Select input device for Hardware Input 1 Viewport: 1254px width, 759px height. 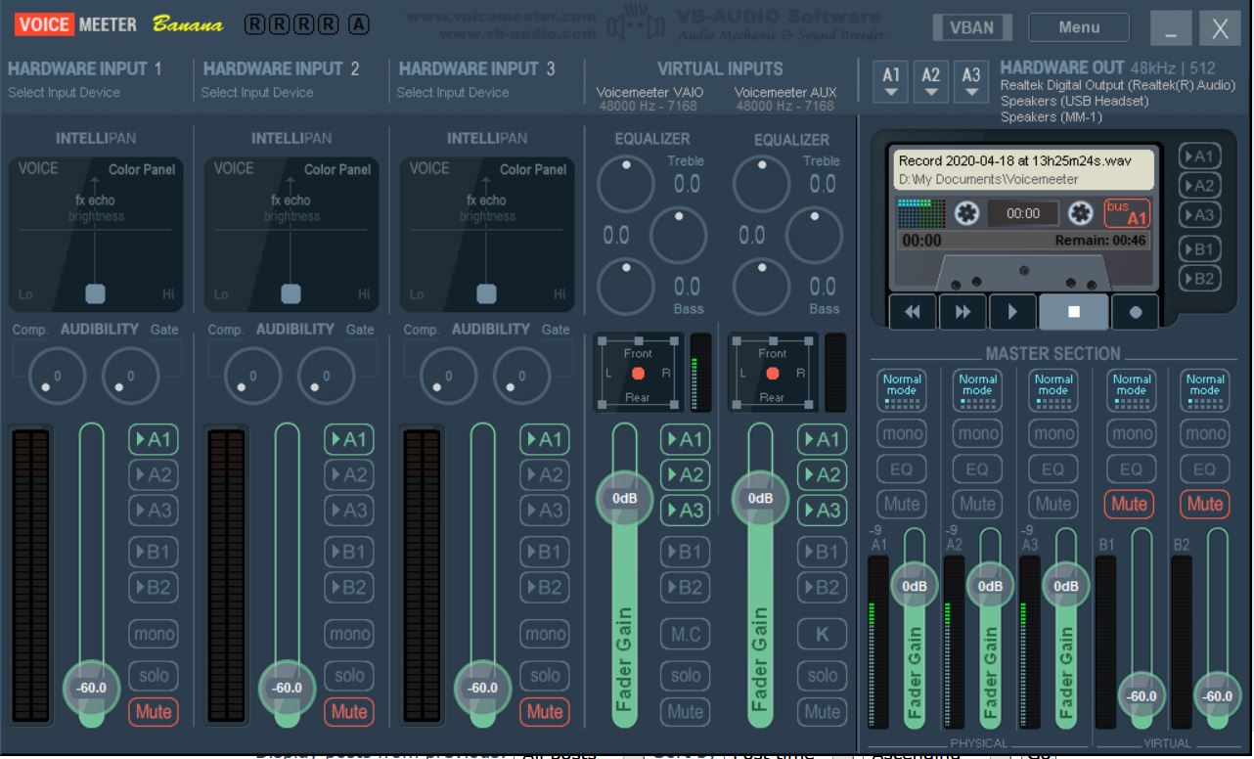[x=65, y=93]
